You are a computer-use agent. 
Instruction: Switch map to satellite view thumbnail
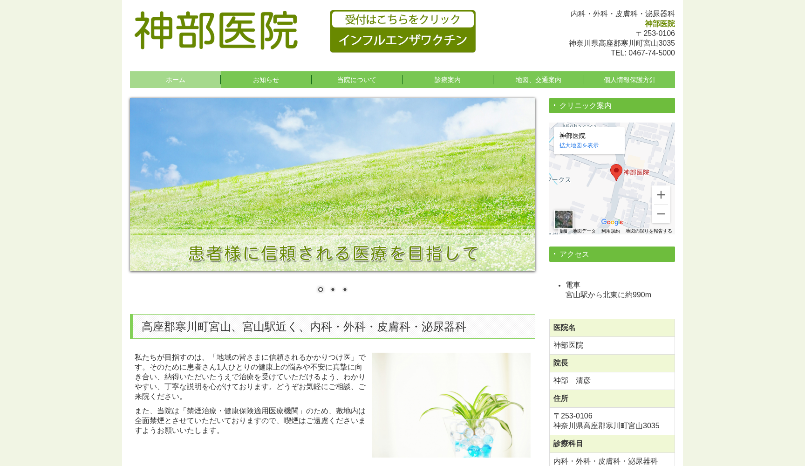[563, 219]
